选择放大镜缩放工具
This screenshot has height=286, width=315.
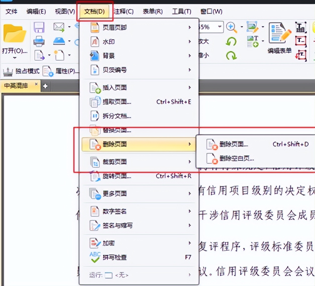tap(231, 27)
